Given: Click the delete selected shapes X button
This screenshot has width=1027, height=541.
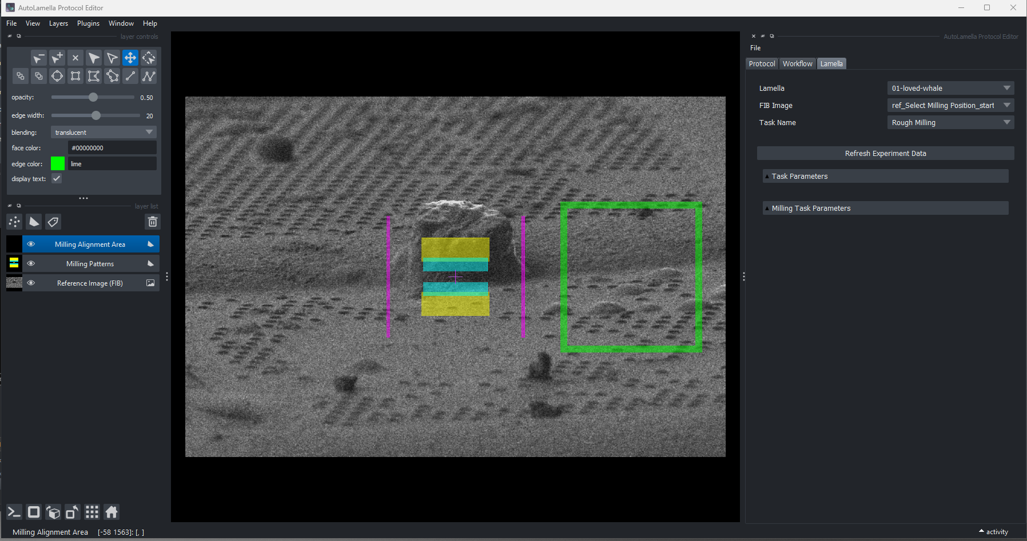Looking at the screenshot, I should point(75,58).
